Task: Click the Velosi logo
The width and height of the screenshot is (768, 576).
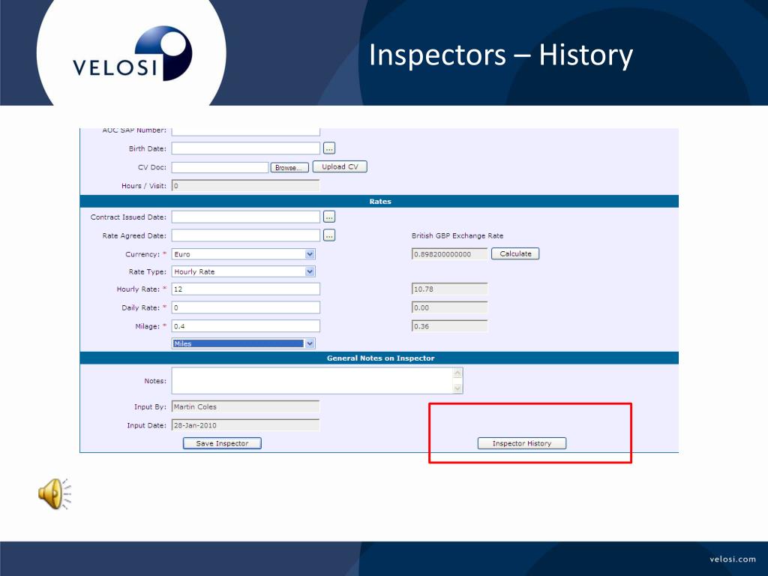Action: point(132,54)
